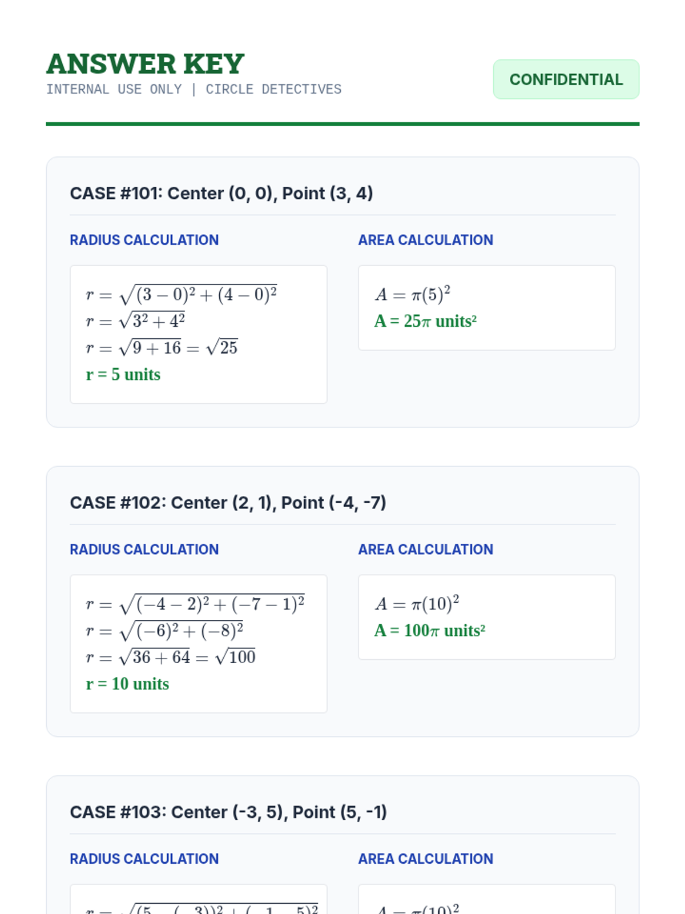
Task: Click the CASE #101 heading
Action: [221, 193]
